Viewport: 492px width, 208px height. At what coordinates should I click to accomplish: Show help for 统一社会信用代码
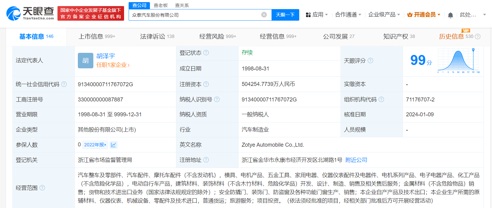(64, 84)
